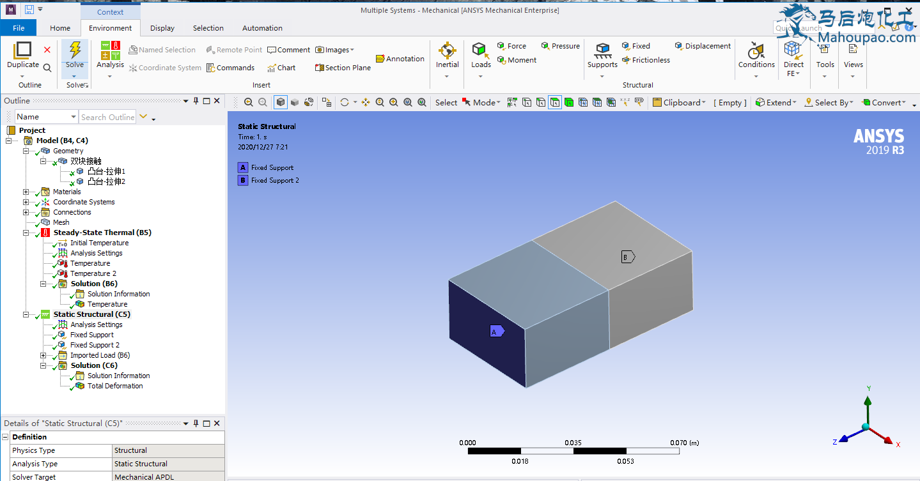Apply a Moment load
This screenshot has width=920, height=481.
coord(517,60)
